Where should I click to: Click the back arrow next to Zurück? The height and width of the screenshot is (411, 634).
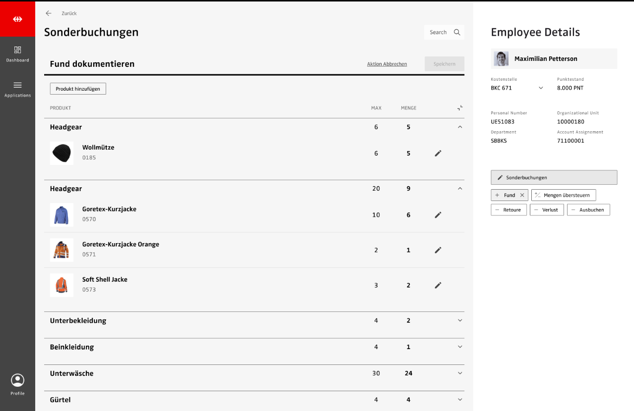pyautogui.click(x=49, y=13)
